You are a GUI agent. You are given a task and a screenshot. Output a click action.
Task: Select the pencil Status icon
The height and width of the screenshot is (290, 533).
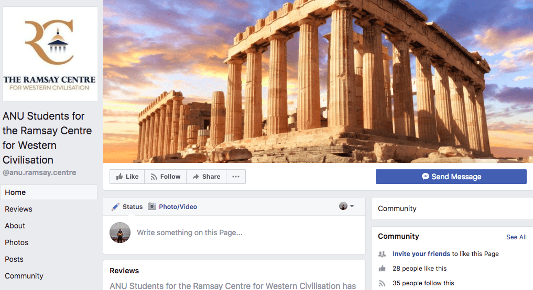pyautogui.click(x=116, y=207)
